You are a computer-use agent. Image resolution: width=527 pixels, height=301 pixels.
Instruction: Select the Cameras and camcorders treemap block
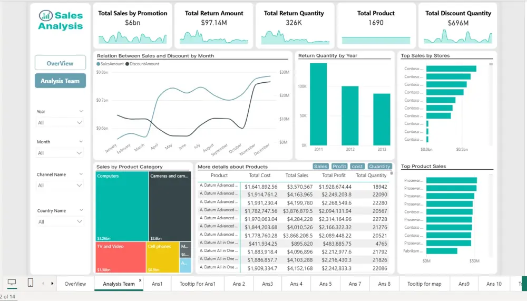[x=170, y=206]
